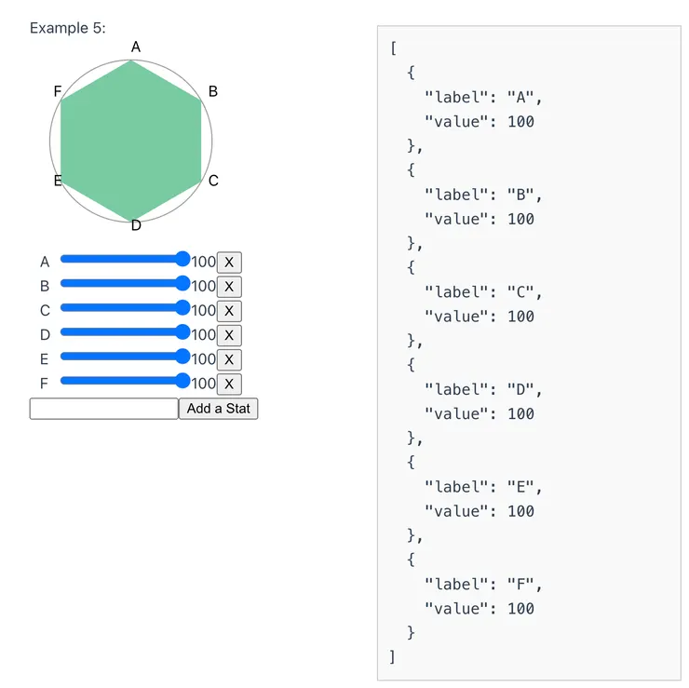The height and width of the screenshot is (688, 689).
Task: Remove stat A with its X button
Action: click(228, 263)
